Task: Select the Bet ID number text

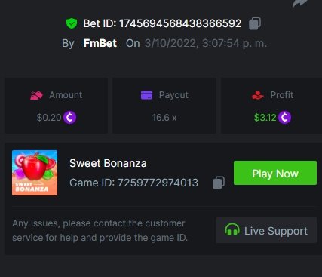Action: pyautogui.click(x=180, y=23)
